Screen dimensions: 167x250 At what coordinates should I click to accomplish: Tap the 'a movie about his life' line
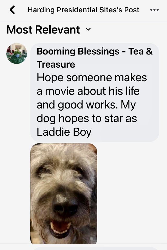88,91
